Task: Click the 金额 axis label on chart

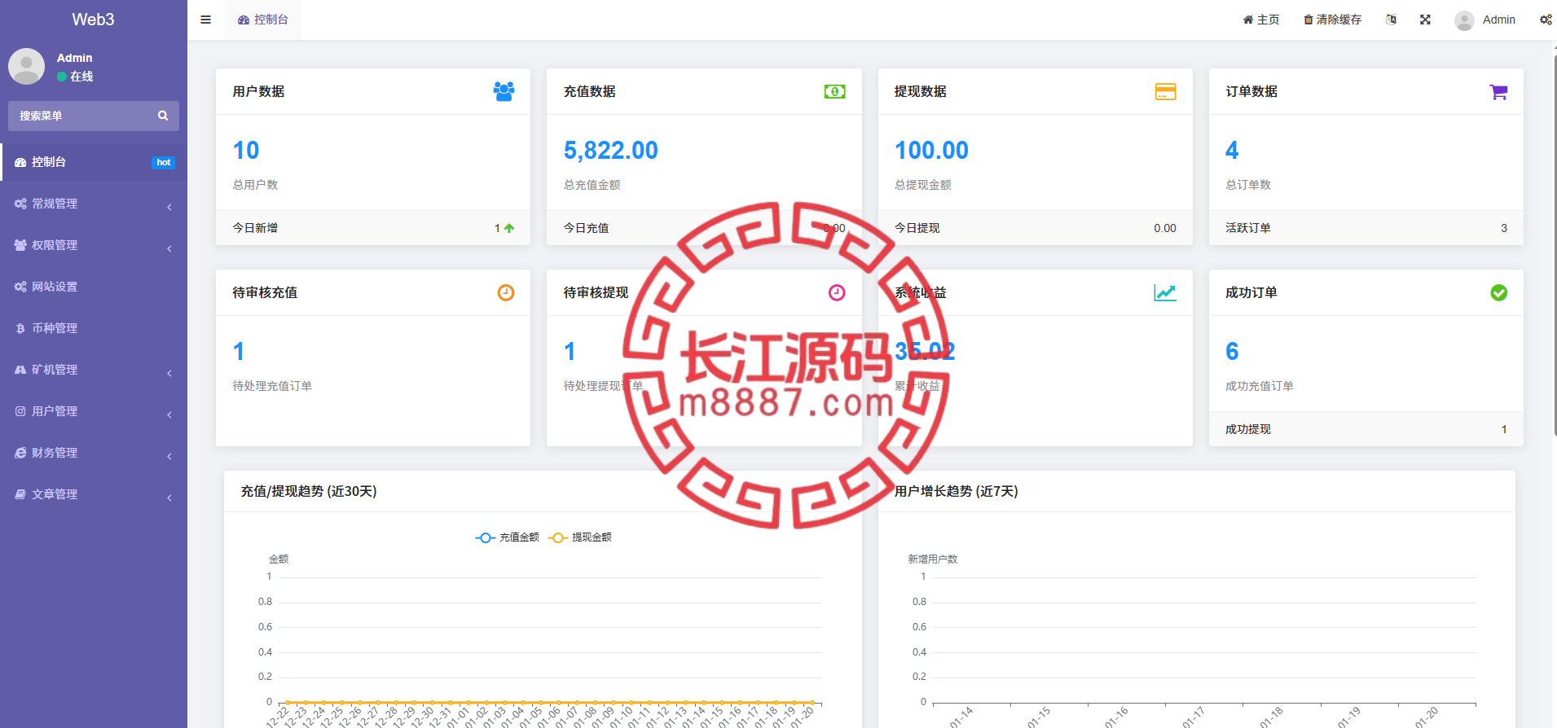Action: pos(279,559)
